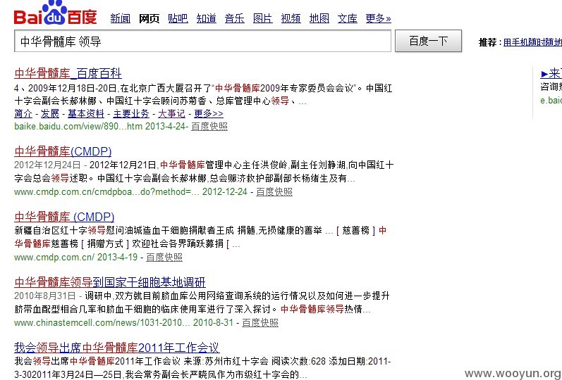The height and width of the screenshot is (380, 562).
Task: Focus the search box containing 中华骨髓库 领导
Action: [x=202, y=41]
